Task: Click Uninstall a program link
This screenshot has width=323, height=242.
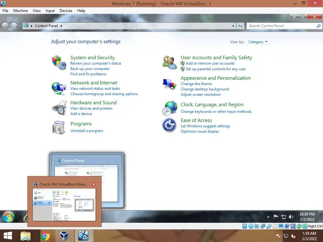Action: click(x=87, y=131)
